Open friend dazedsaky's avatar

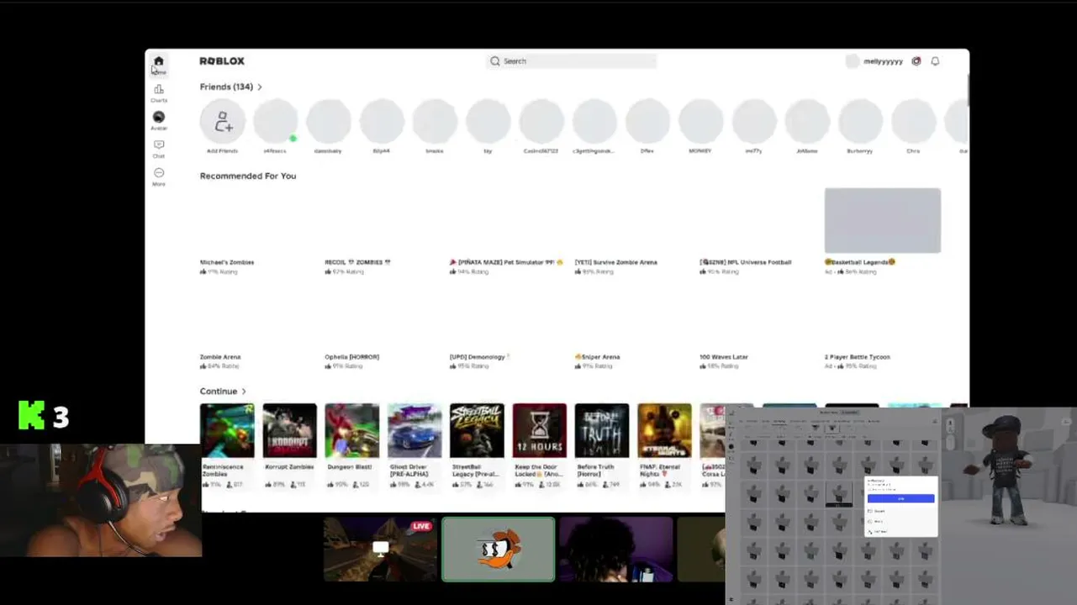point(328,122)
